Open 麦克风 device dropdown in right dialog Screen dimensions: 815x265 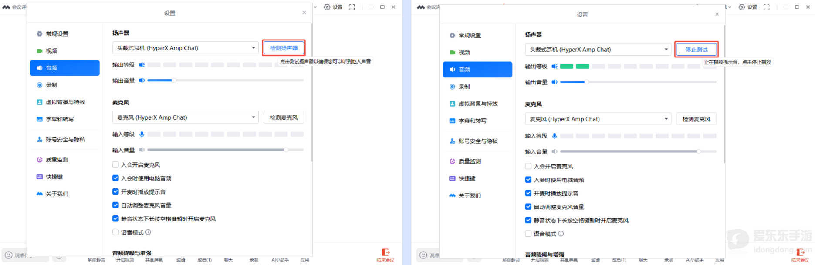(x=598, y=119)
